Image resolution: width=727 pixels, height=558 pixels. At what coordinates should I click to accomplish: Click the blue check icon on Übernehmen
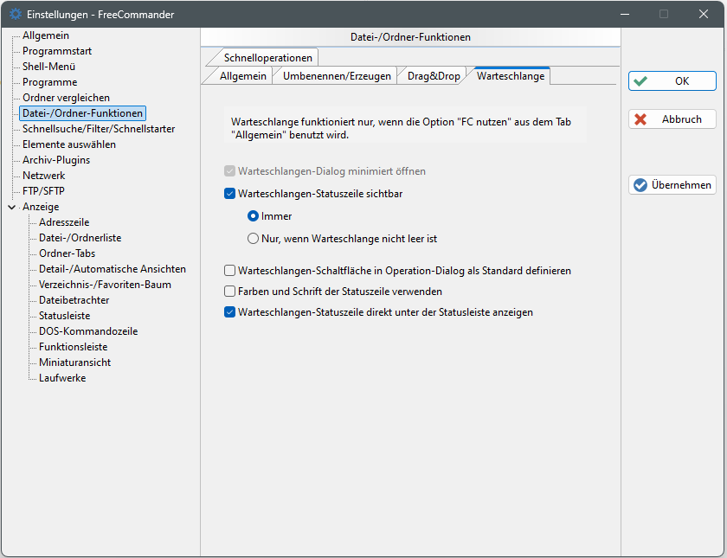tap(640, 185)
